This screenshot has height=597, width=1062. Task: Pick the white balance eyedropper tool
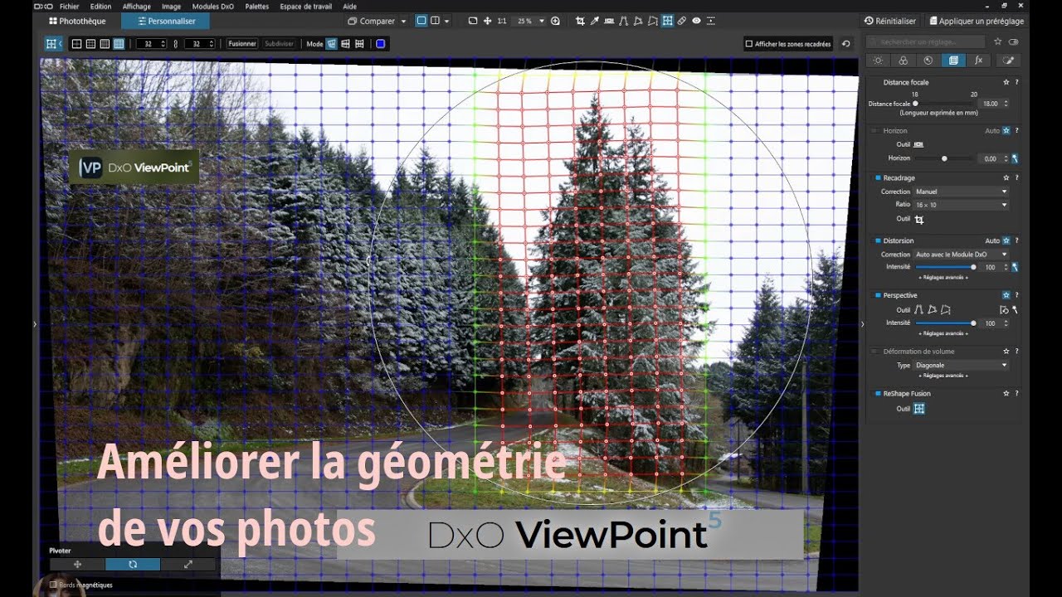[595, 21]
